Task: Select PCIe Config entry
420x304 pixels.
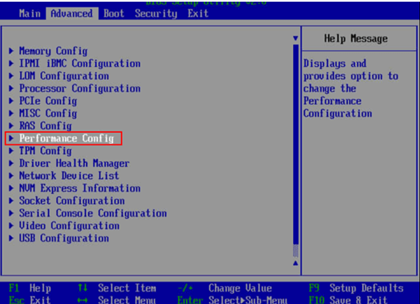Action: [x=48, y=101]
